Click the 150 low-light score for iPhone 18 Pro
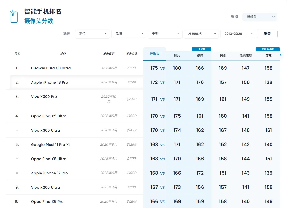This screenshot has height=208, width=287. click(x=246, y=82)
